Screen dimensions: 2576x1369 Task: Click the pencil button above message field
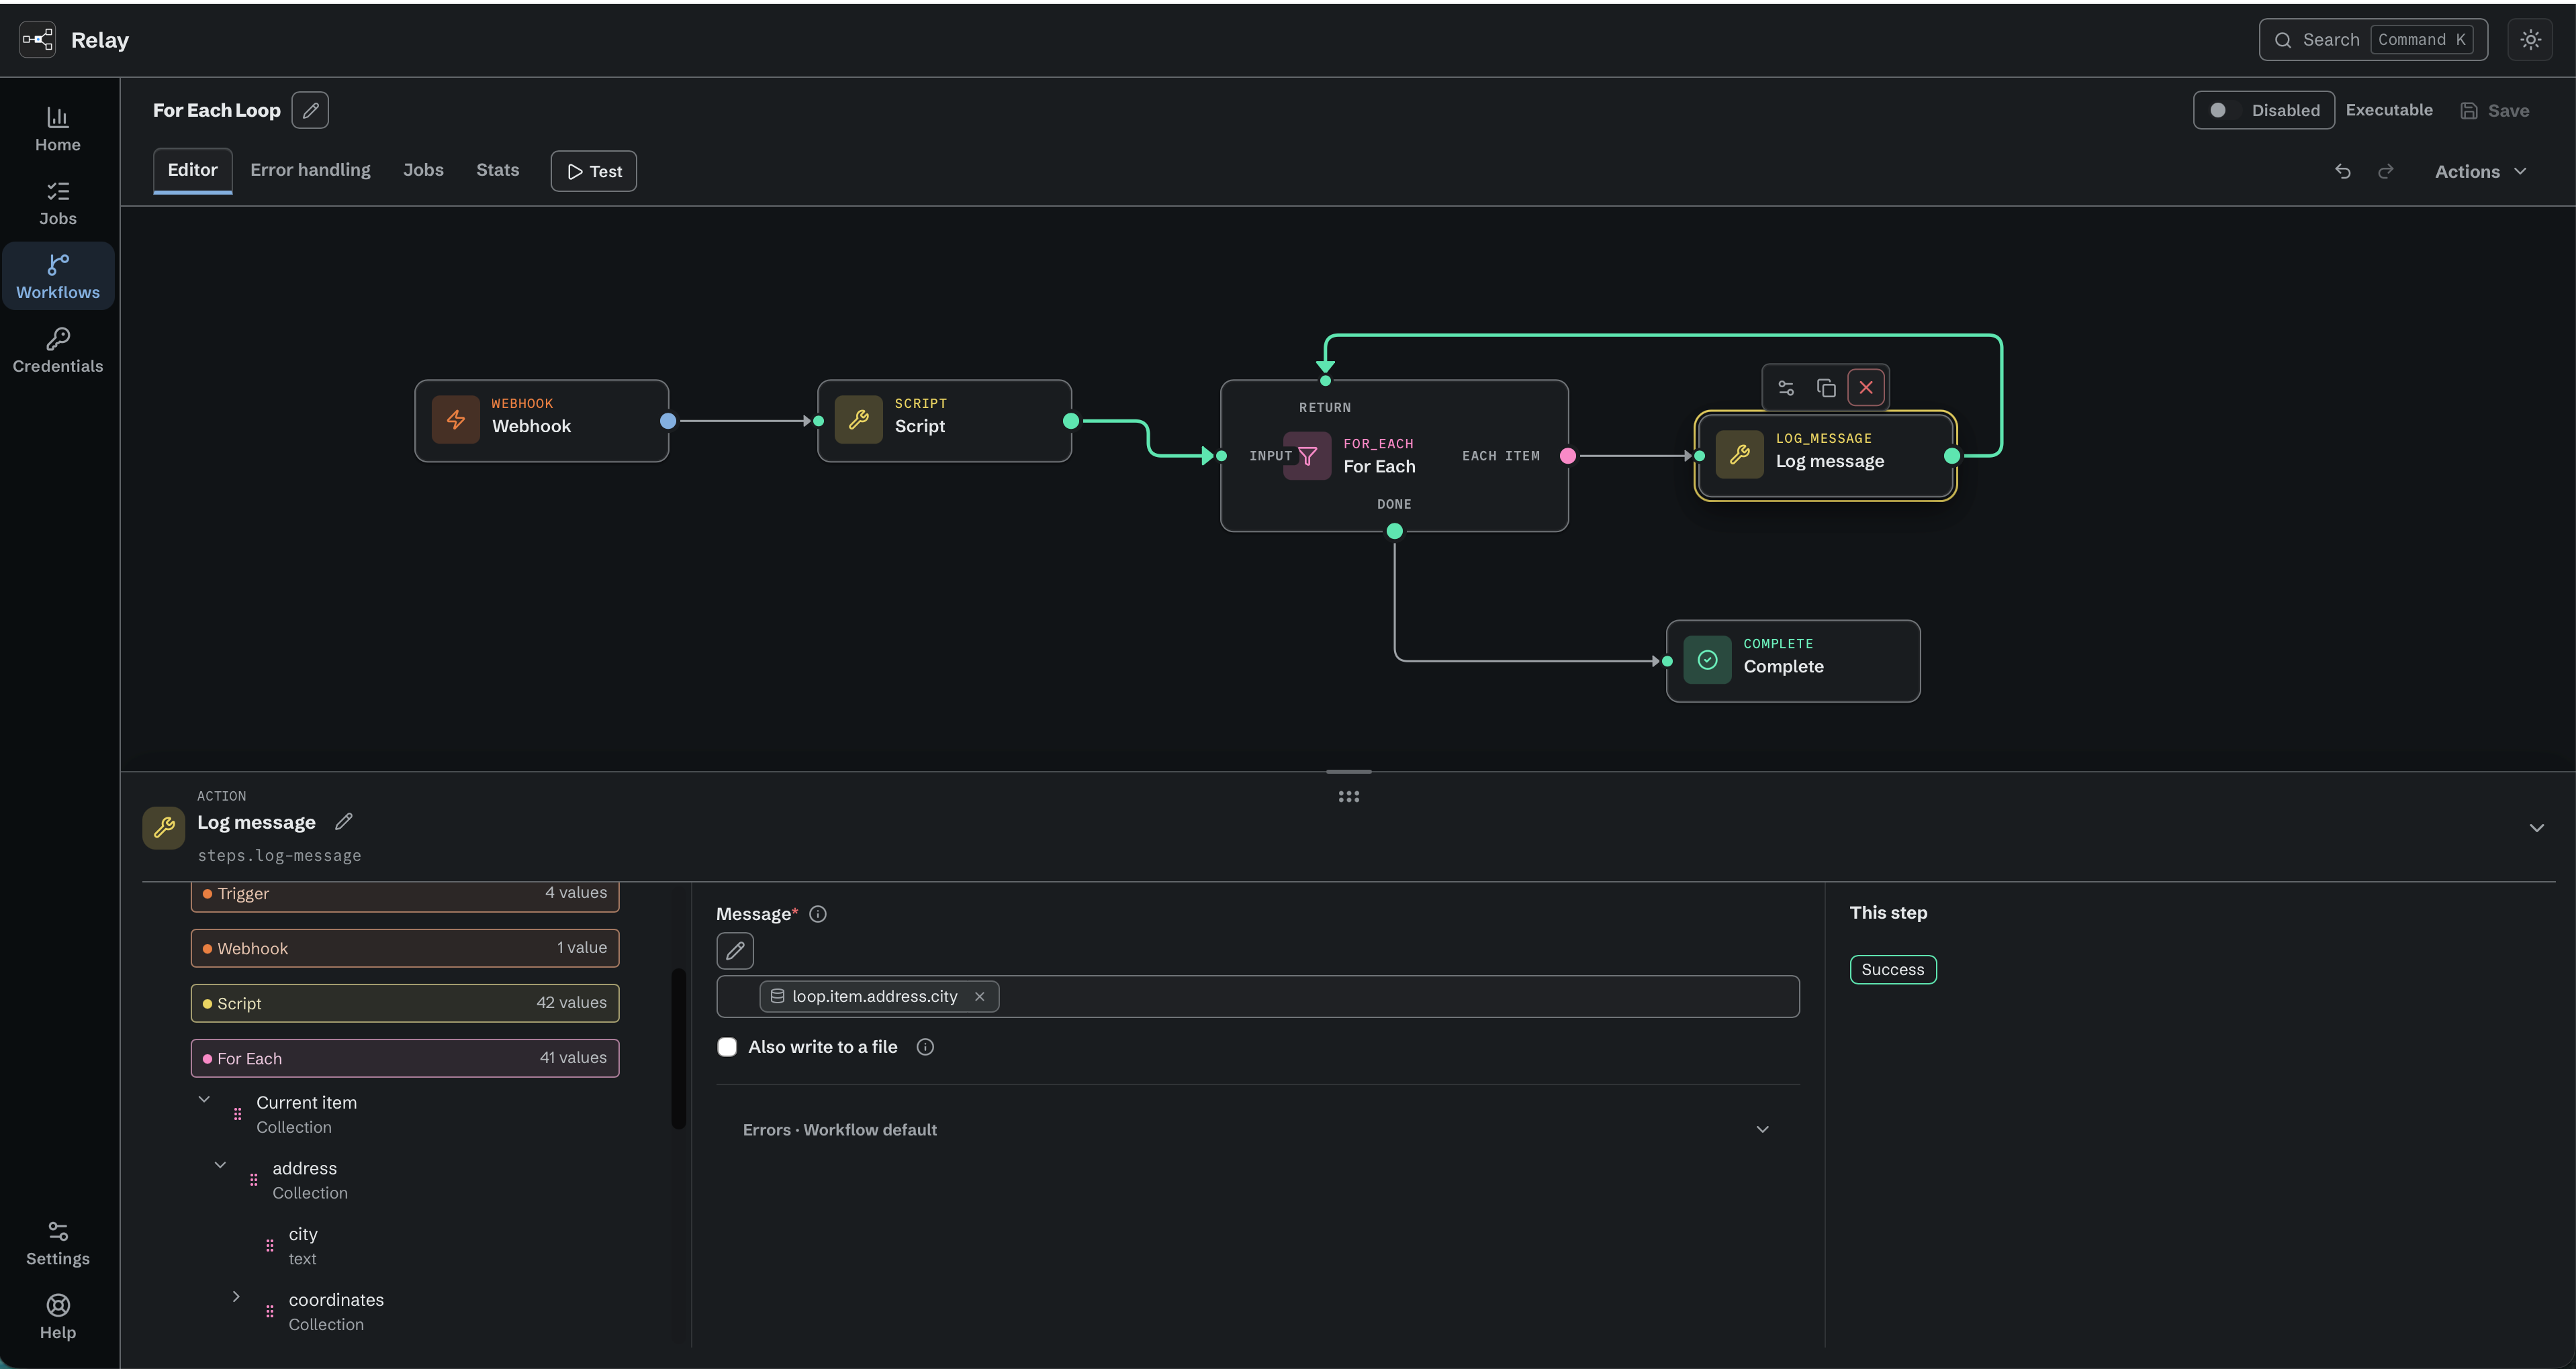(x=735, y=952)
